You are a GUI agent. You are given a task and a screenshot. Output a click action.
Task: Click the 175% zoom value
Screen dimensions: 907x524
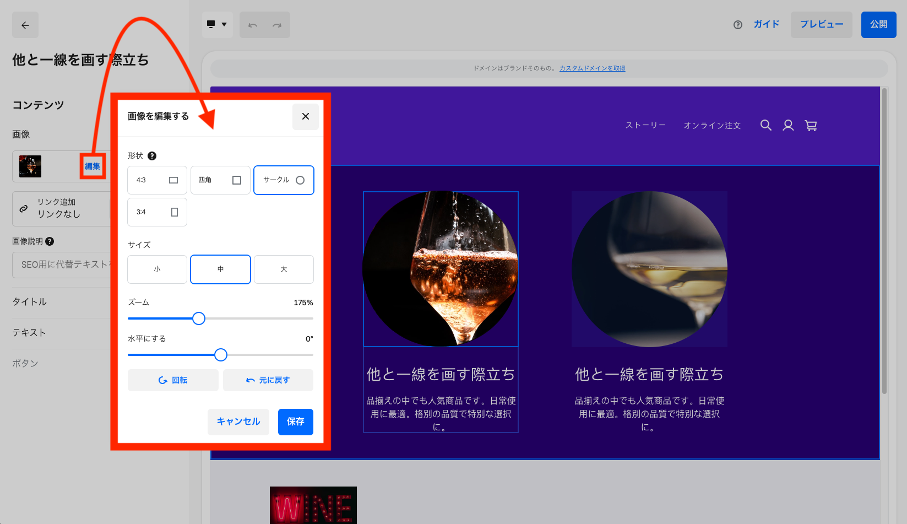303,303
